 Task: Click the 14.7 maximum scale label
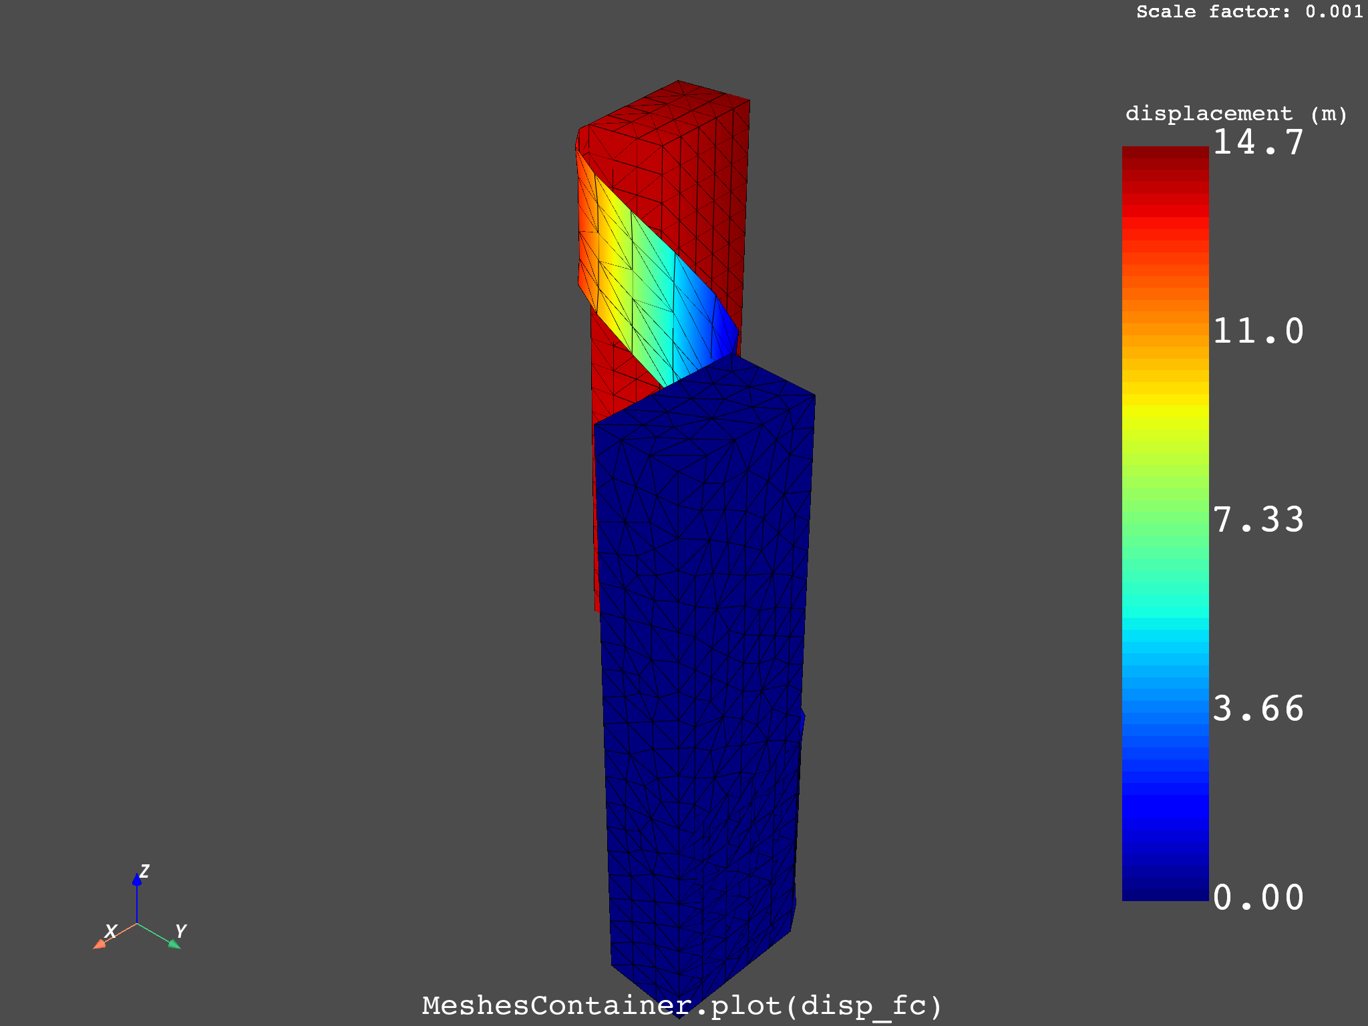point(1258,142)
